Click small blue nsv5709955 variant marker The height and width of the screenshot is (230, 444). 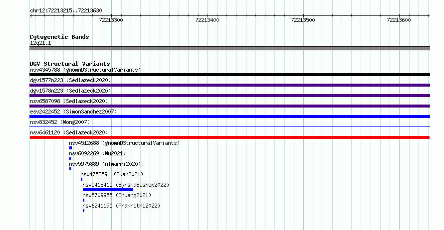click(x=83, y=200)
